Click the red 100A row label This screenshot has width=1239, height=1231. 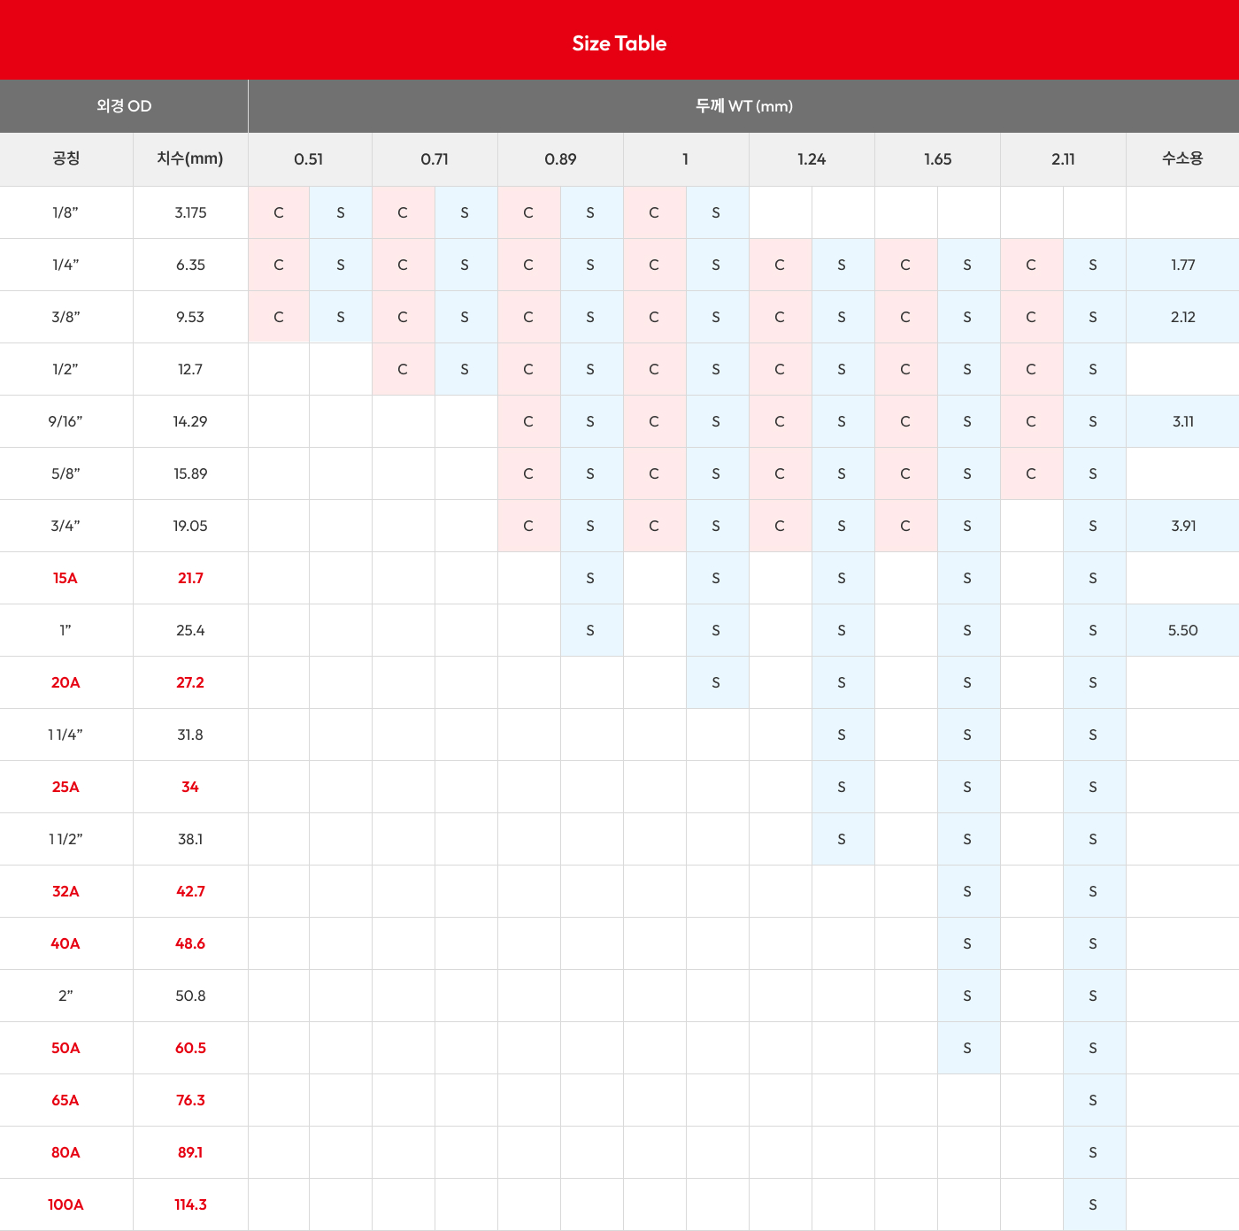65,1204
